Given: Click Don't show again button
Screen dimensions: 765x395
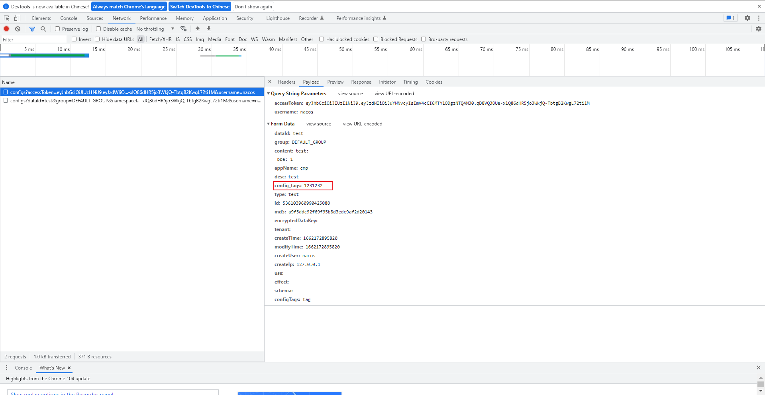Looking at the screenshot, I should pos(253,6).
